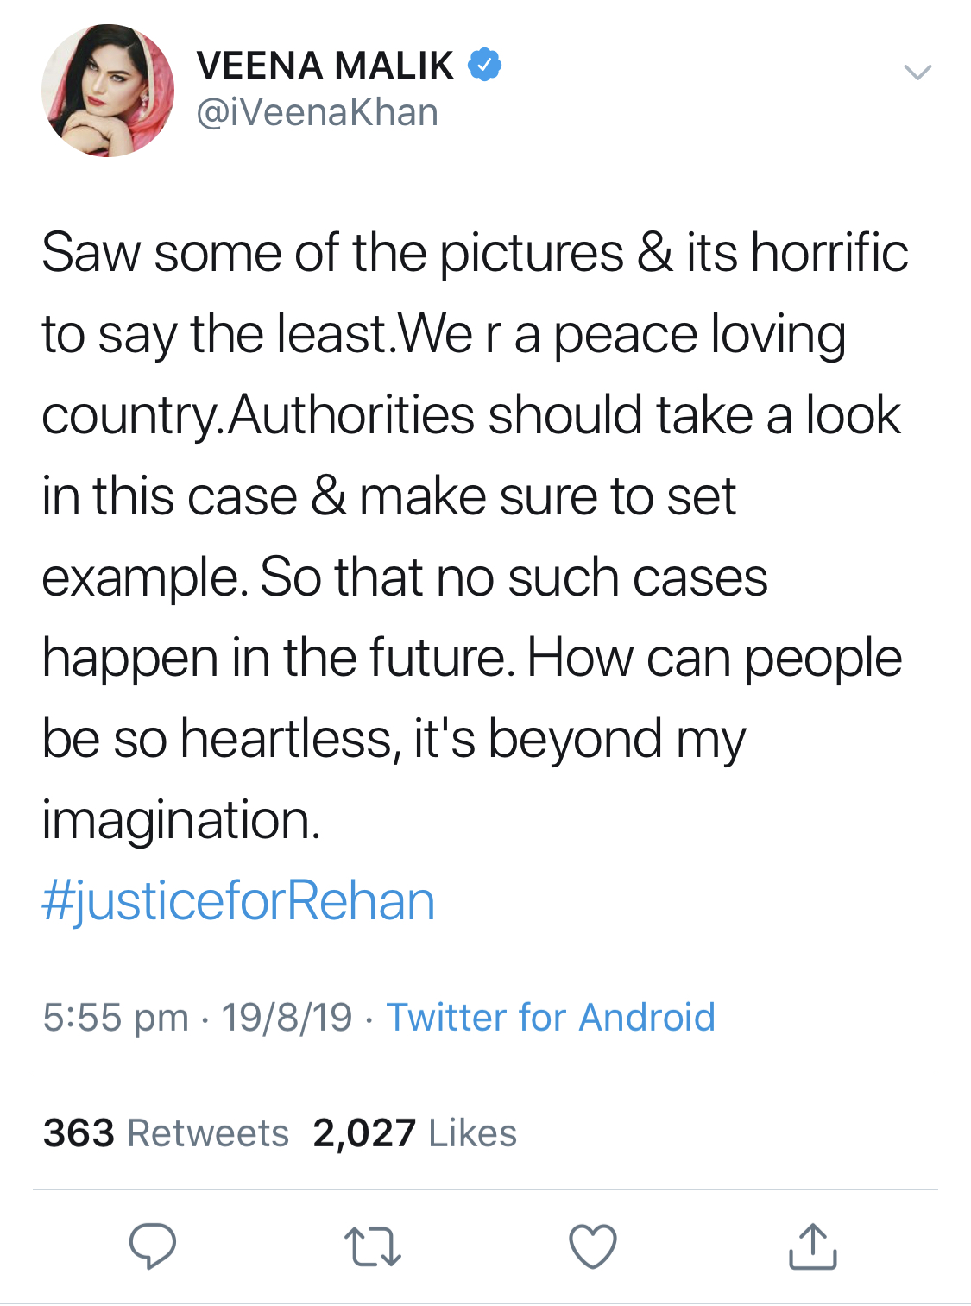
Task: Open the share options via upload arrow icon
Action: pyautogui.click(x=815, y=1246)
